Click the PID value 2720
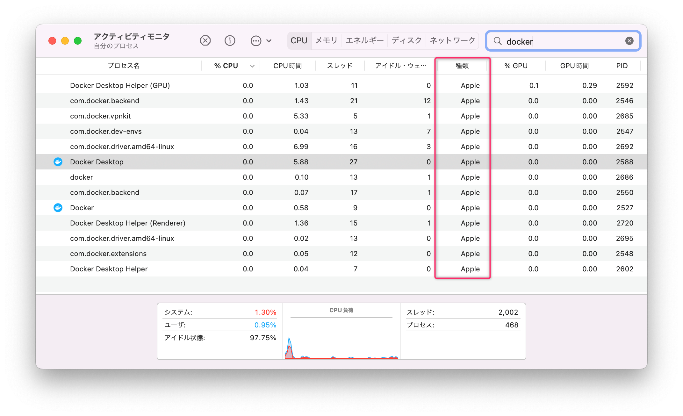Viewport: 683px width, 416px height. pyautogui.click(x=625, y=223)
